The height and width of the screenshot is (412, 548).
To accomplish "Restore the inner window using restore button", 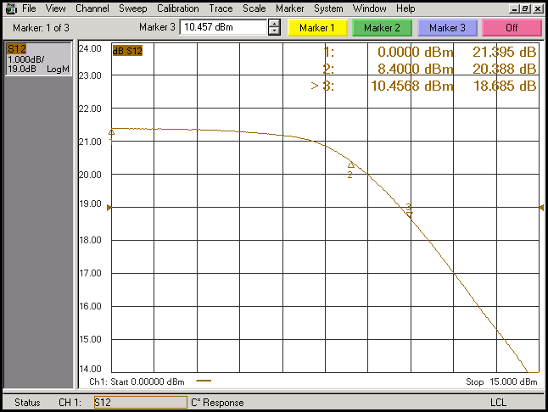I will (x=526, y=8).
